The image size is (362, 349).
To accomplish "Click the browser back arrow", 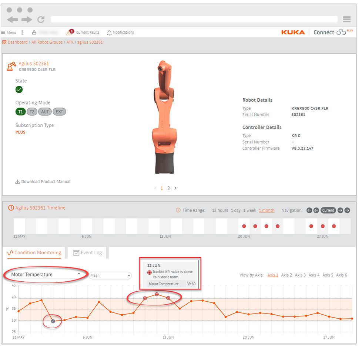I will tap(12, 20).
